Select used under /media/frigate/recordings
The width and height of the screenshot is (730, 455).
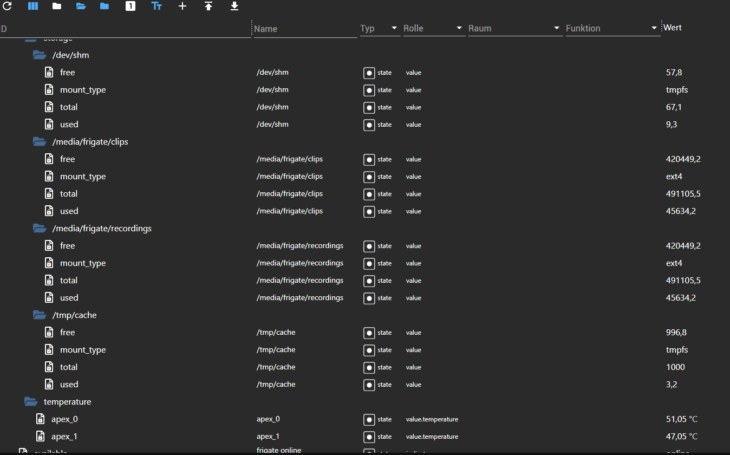point(69,298)
